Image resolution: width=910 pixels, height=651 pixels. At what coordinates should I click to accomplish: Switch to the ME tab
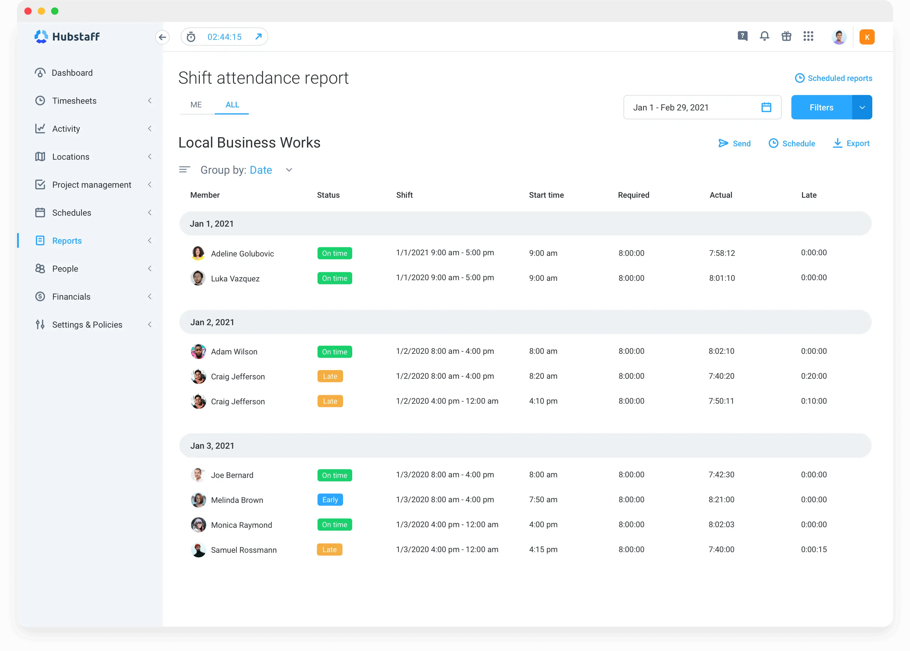click(x=196, y=105)
